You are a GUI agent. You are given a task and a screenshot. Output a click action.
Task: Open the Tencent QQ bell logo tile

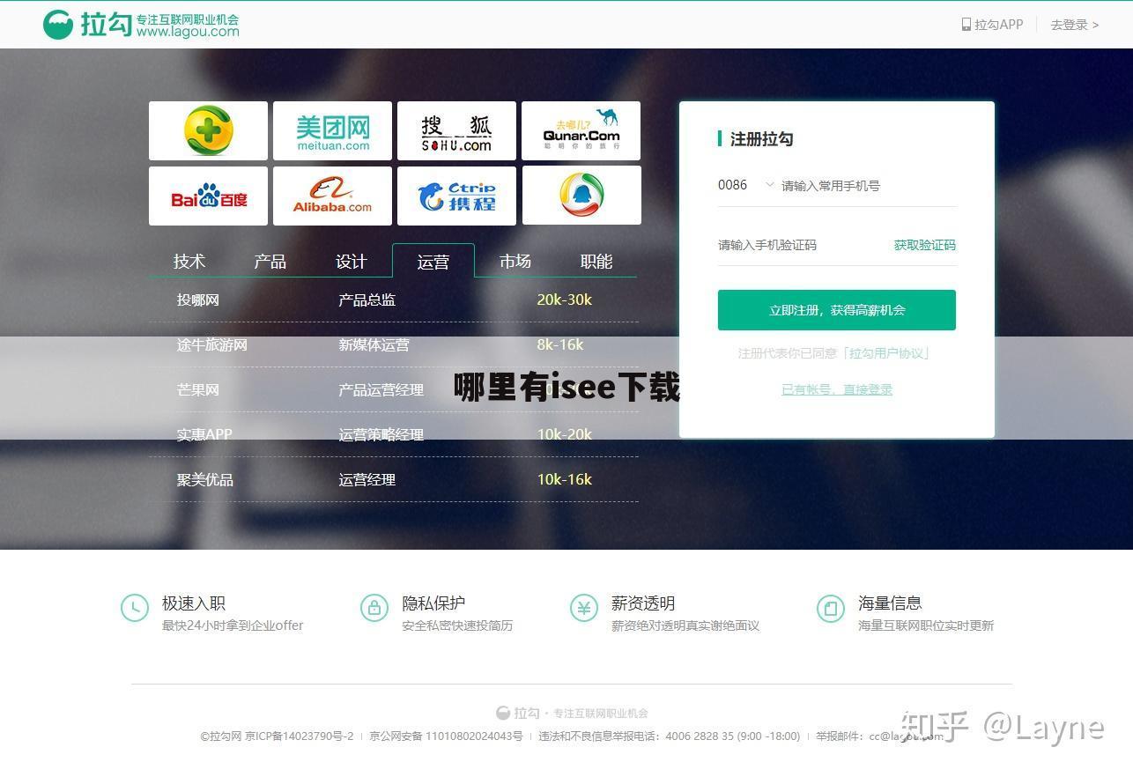[581, 196]
